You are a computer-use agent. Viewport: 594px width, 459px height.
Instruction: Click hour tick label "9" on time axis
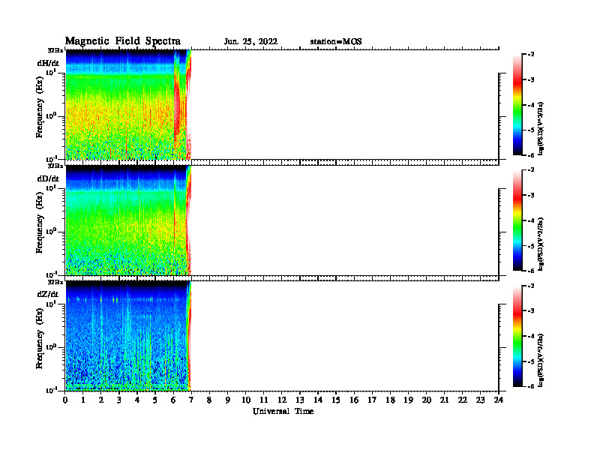pyautogui.click(x=228, y=400)
